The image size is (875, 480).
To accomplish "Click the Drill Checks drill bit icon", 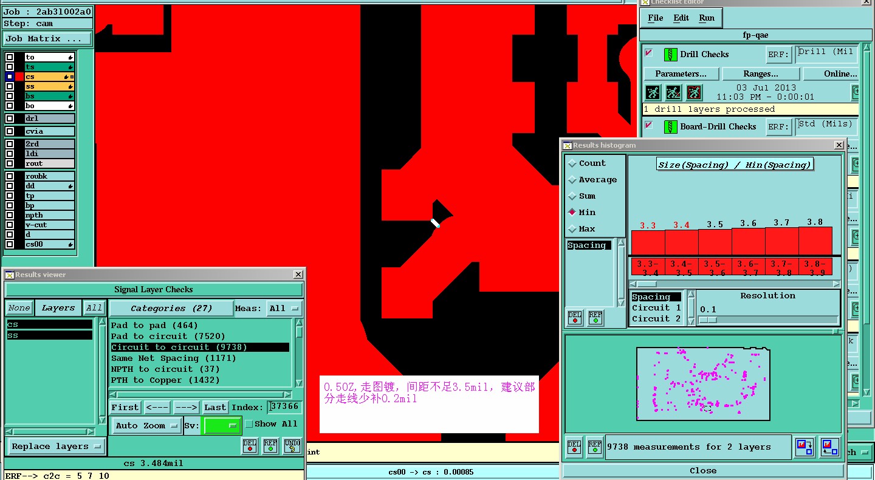I will point(671,55).
